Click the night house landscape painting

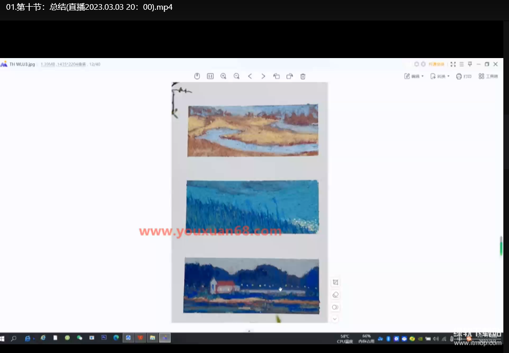pos(251,286)
